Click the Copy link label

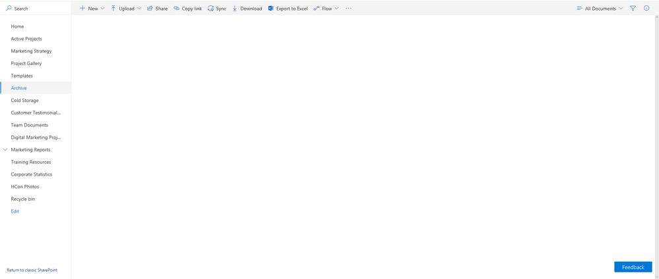(x=192, y=9)
